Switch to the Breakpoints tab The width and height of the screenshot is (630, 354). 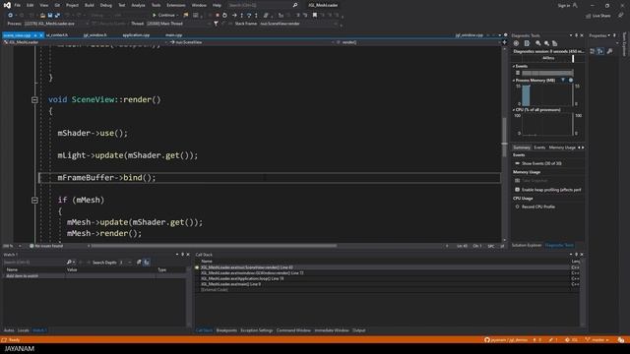[226, 330]
